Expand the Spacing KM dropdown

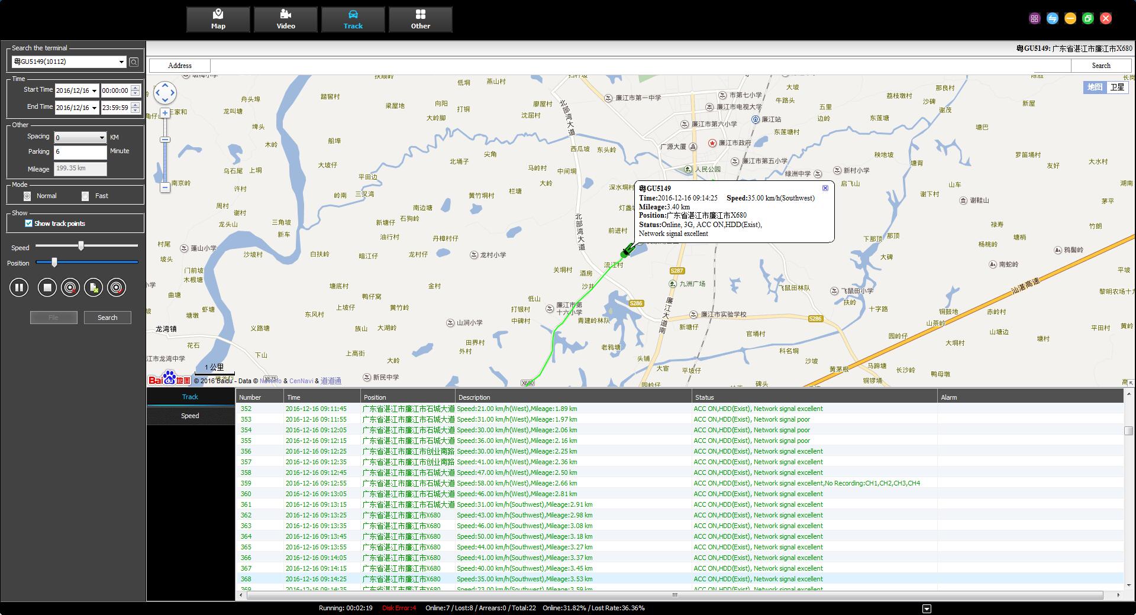click(102, 138)
